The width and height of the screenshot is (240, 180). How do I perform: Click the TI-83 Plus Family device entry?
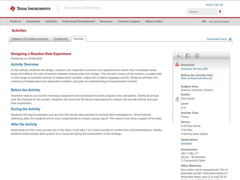click(191, 126)
